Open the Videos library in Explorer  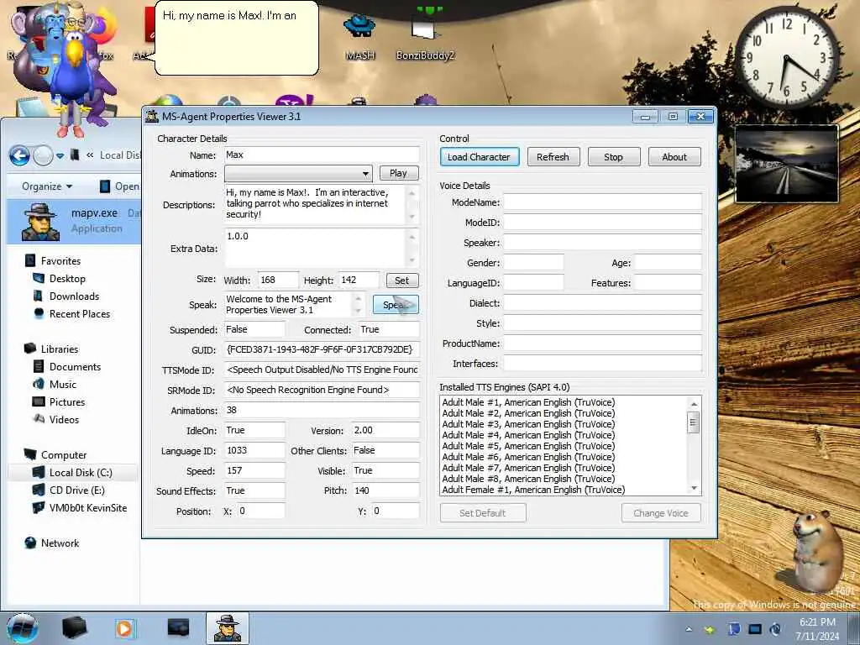(x=64, y=420)
